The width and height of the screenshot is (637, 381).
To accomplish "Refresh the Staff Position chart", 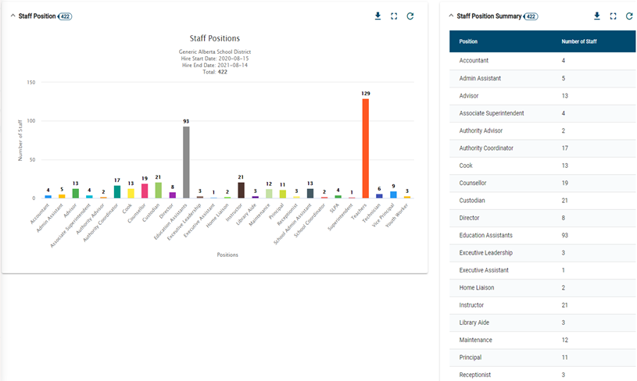I will [x=410, y=16].
